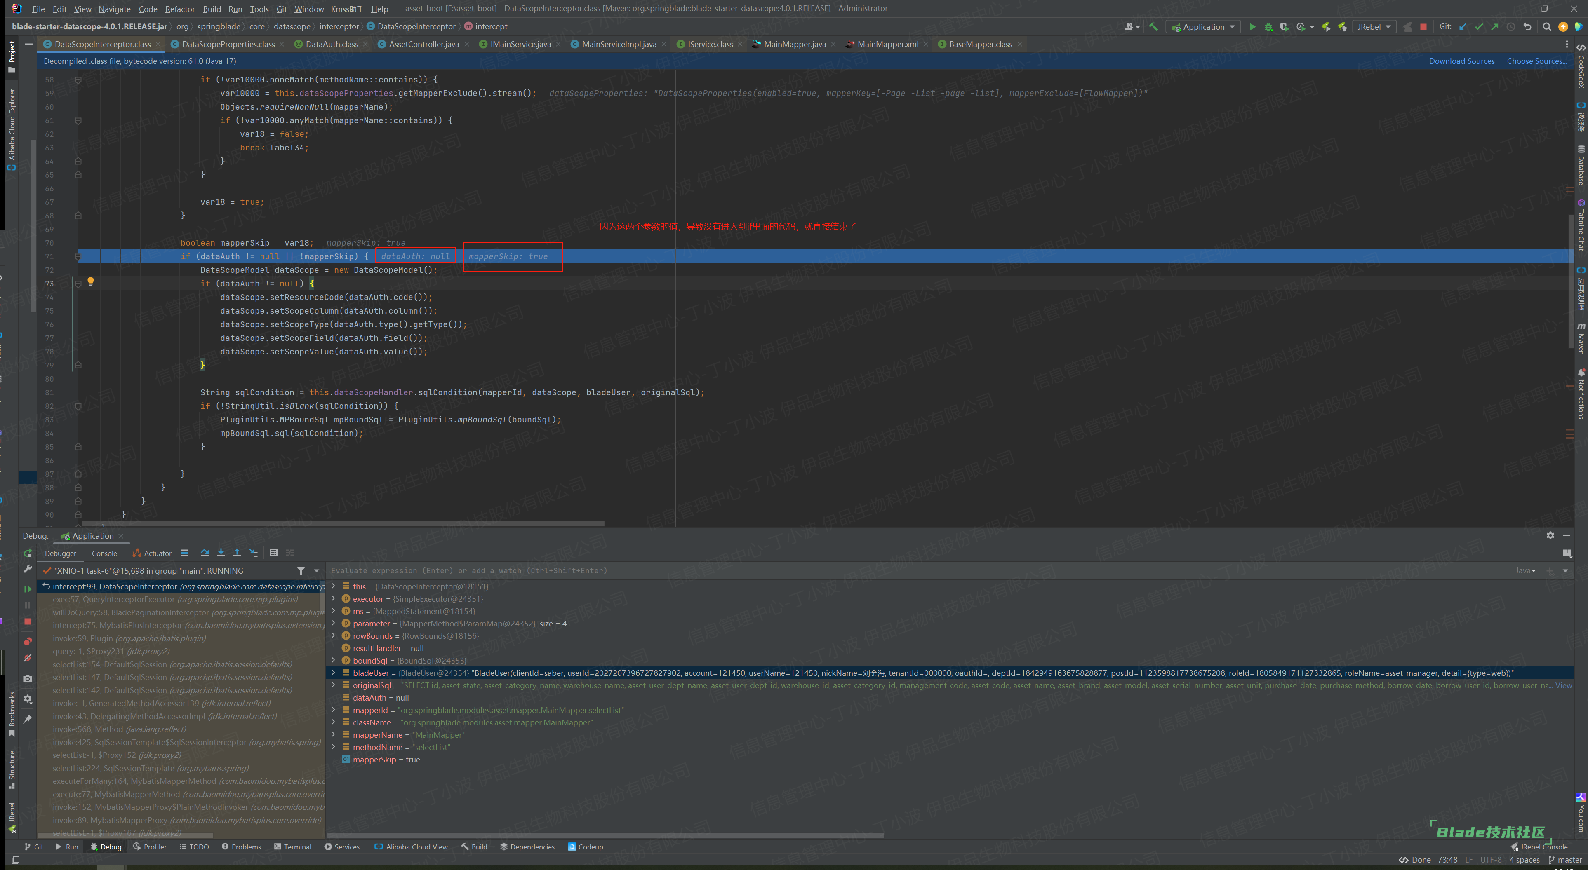The height and width of the screenshot is (870, 1588).
Task: Click Choose Sources link
Action: click(1536, 61)
